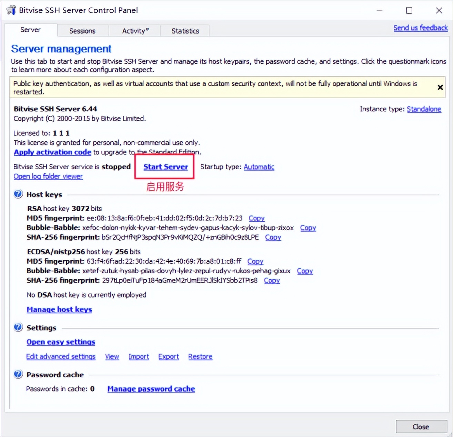Click Send us feedback link
Screen dimensions: 453x437
pos(420,28)
